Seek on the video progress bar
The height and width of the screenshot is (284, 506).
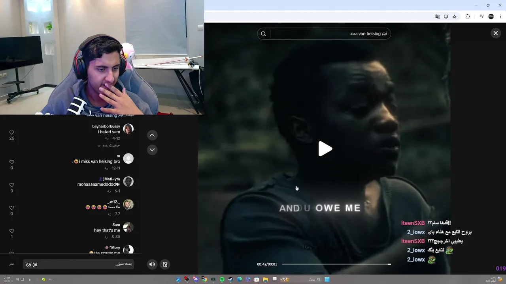click(x=336, y=264)
